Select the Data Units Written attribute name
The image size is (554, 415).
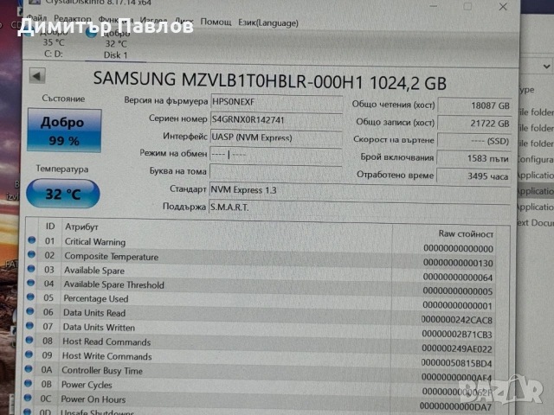point(99,328)
